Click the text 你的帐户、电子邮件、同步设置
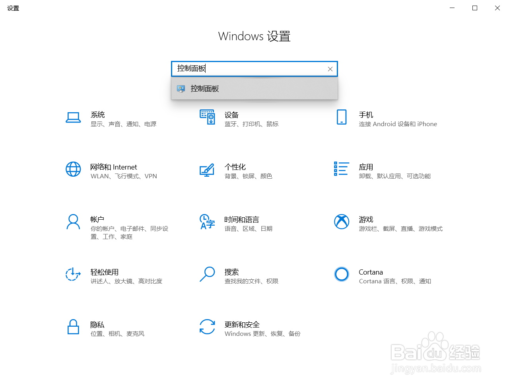 pyautogui.click(x=129, y=233)
